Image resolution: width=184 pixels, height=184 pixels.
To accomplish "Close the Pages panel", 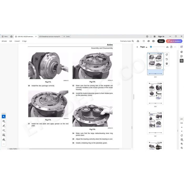I will pos(137,47).
